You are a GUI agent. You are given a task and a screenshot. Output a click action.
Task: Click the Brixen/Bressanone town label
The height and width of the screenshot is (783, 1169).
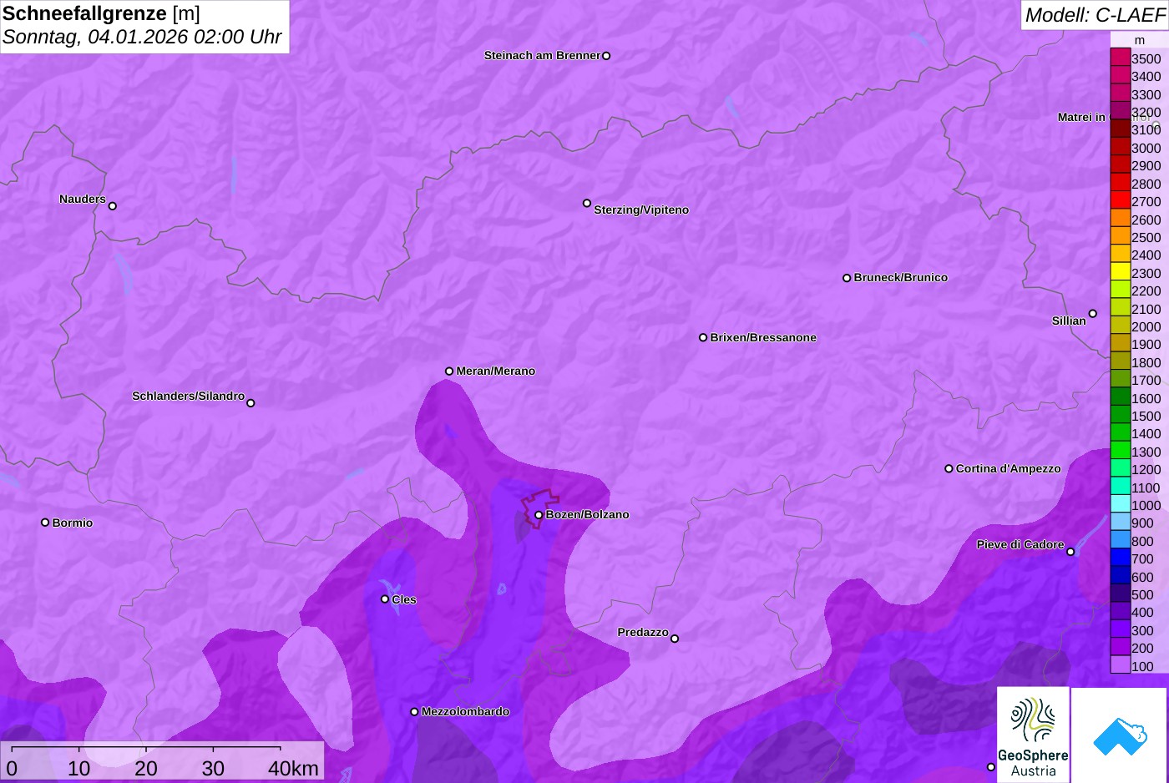[763, 338]
